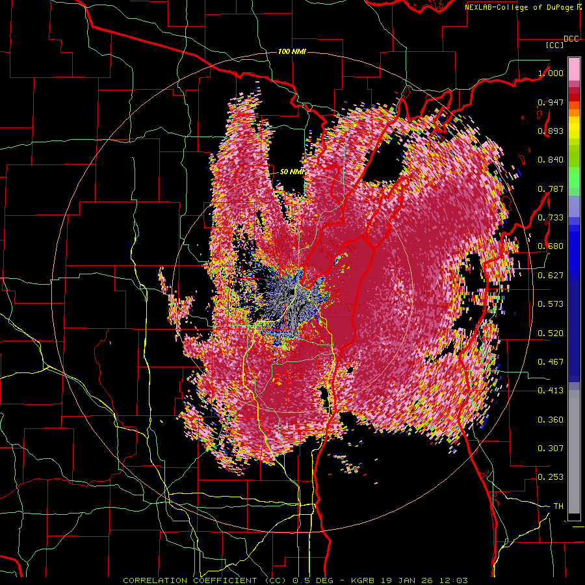
Task: Select the 0.627 scale value
Action: pos(551,275)
